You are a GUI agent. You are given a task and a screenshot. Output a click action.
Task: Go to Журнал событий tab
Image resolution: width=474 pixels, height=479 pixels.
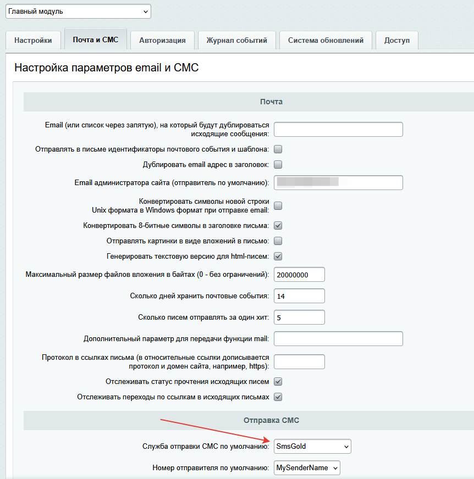coord(236,40)
